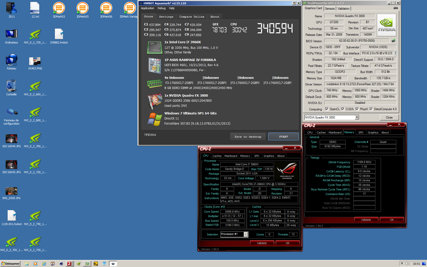Click the START benchmark button

click(x=283, y=137)
